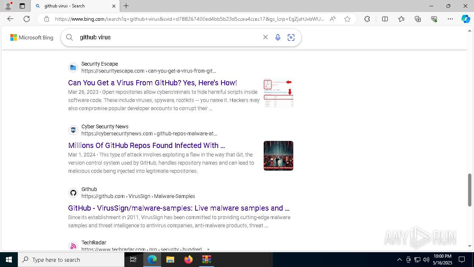Clear the search query with X
The height and width of the screenshot is (267, 474).
click(x=265, y=37)
